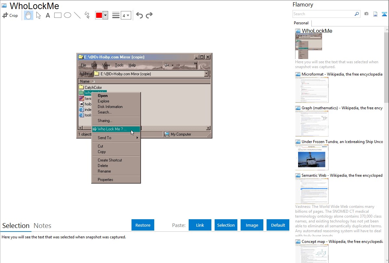
Task: Expand the explorer toolbar overflow chevron
Action: (x=195, y=64)
